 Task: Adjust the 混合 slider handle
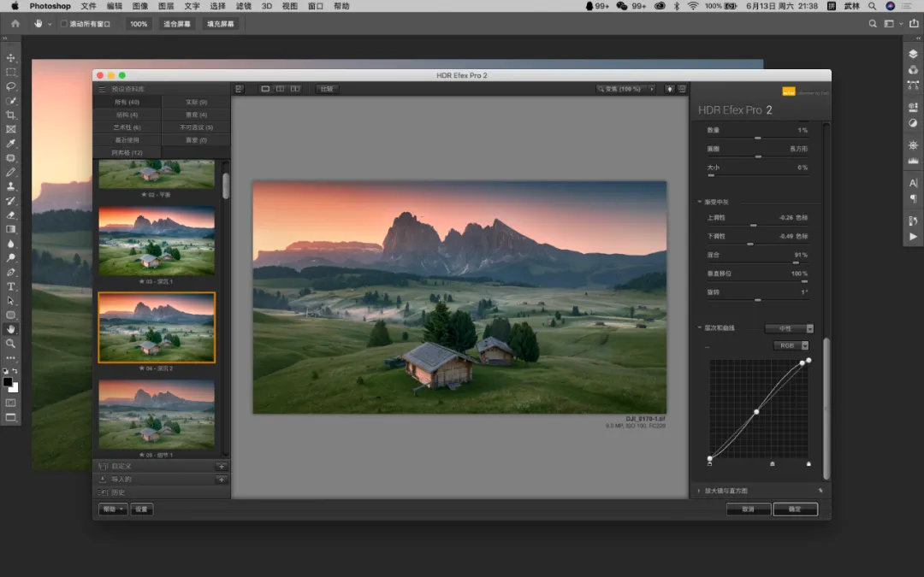pyautogui.click(x=796, y=262)
